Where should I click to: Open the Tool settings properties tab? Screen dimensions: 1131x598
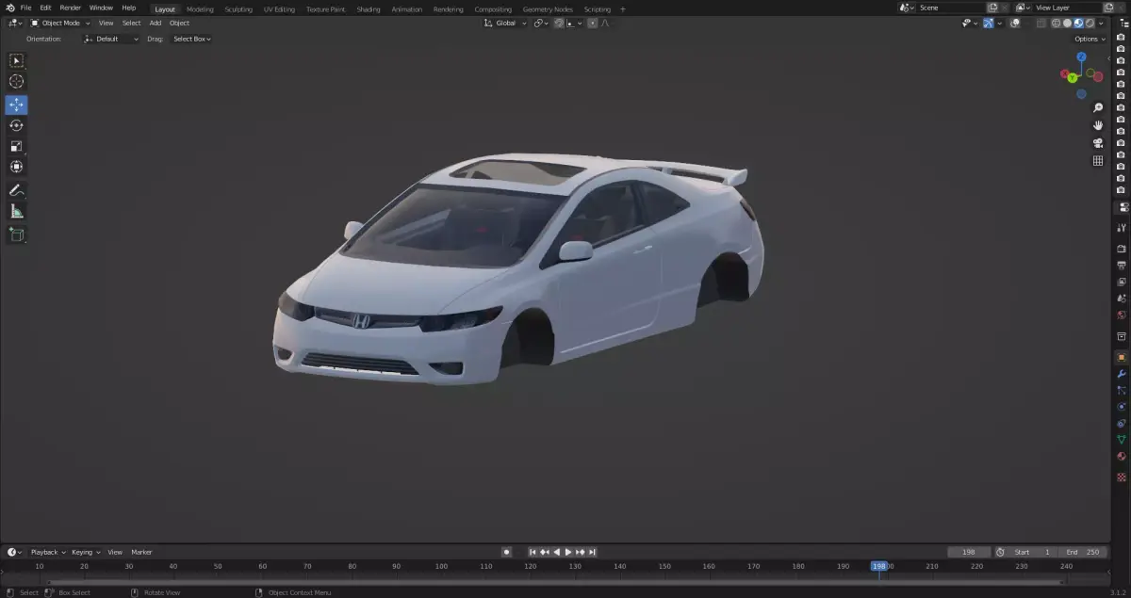[1122, 227]
